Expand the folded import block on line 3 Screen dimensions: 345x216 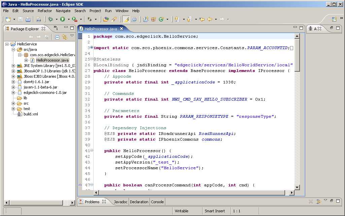(x=92, y=47)
